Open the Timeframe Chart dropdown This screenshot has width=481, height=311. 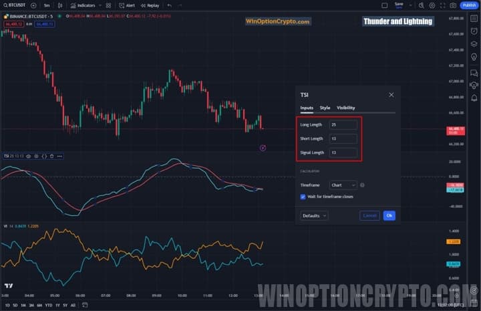(x=343, y=185)
